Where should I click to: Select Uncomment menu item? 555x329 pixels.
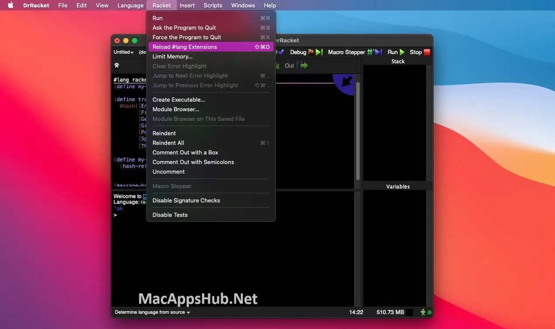pos(211,171)
